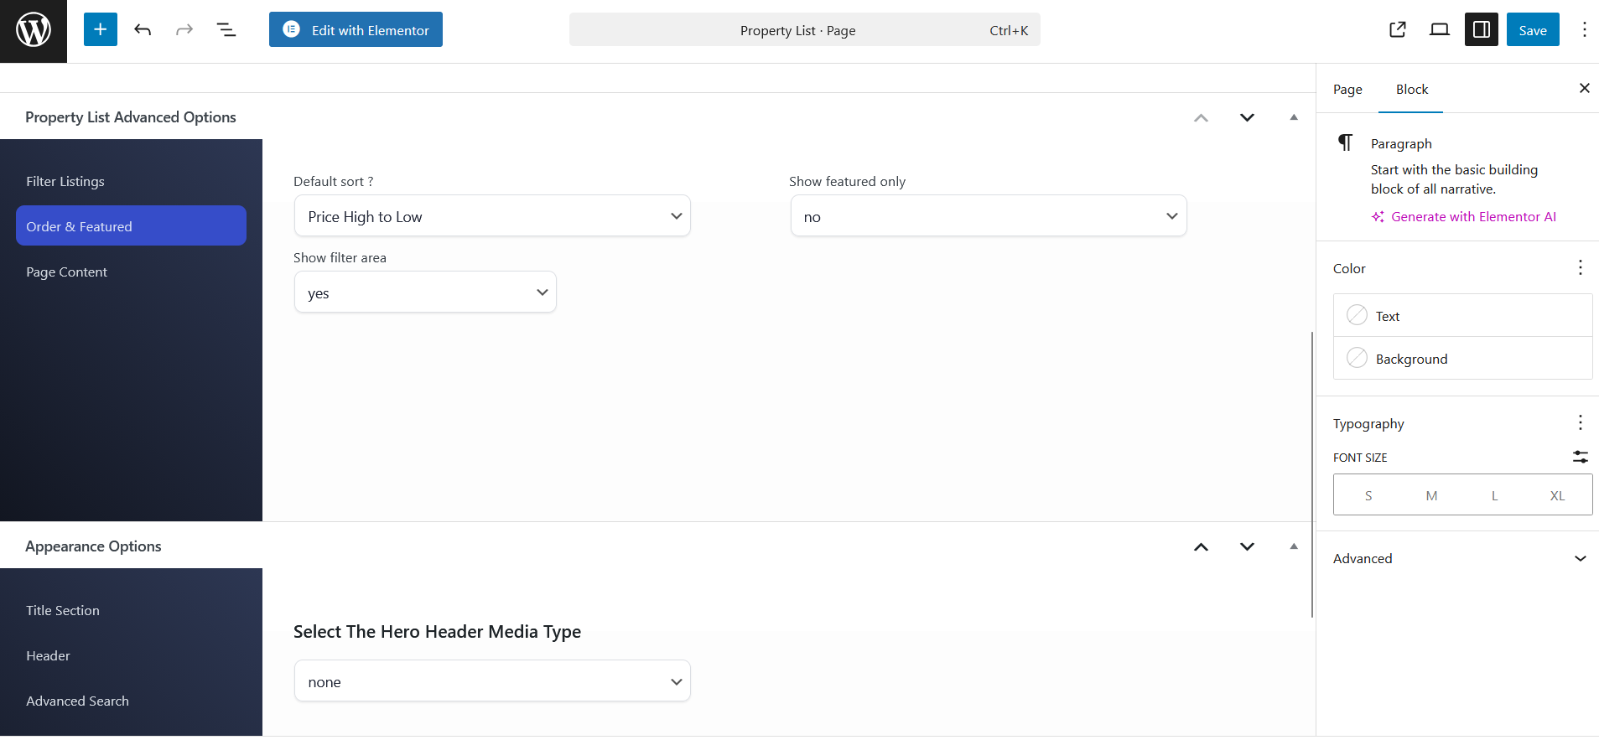Viewport: 1599px width, 740px height.
Task: Select Filter Listings in the side menu
Action: click(65, 182)
